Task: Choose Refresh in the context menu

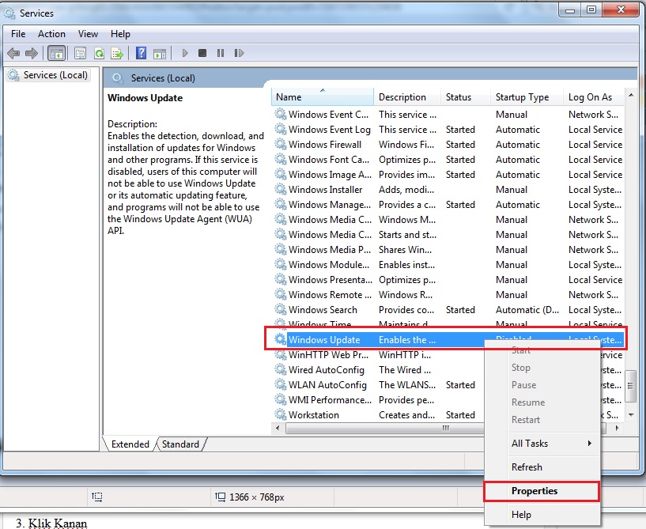Action: (542, 467)
